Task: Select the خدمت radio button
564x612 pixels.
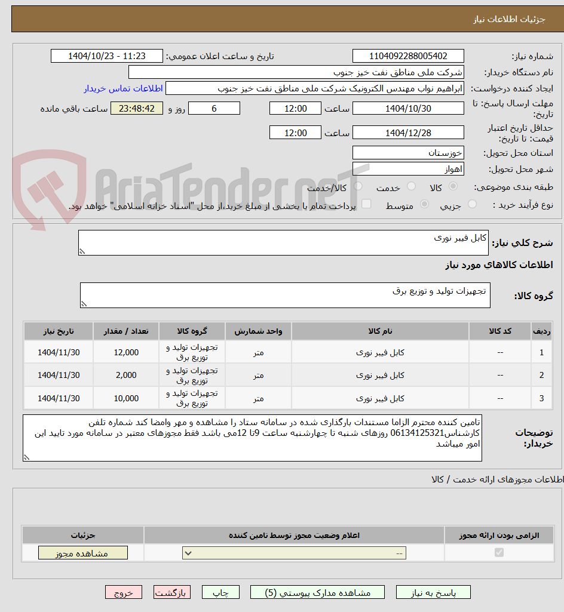Action: click(411, 186)
